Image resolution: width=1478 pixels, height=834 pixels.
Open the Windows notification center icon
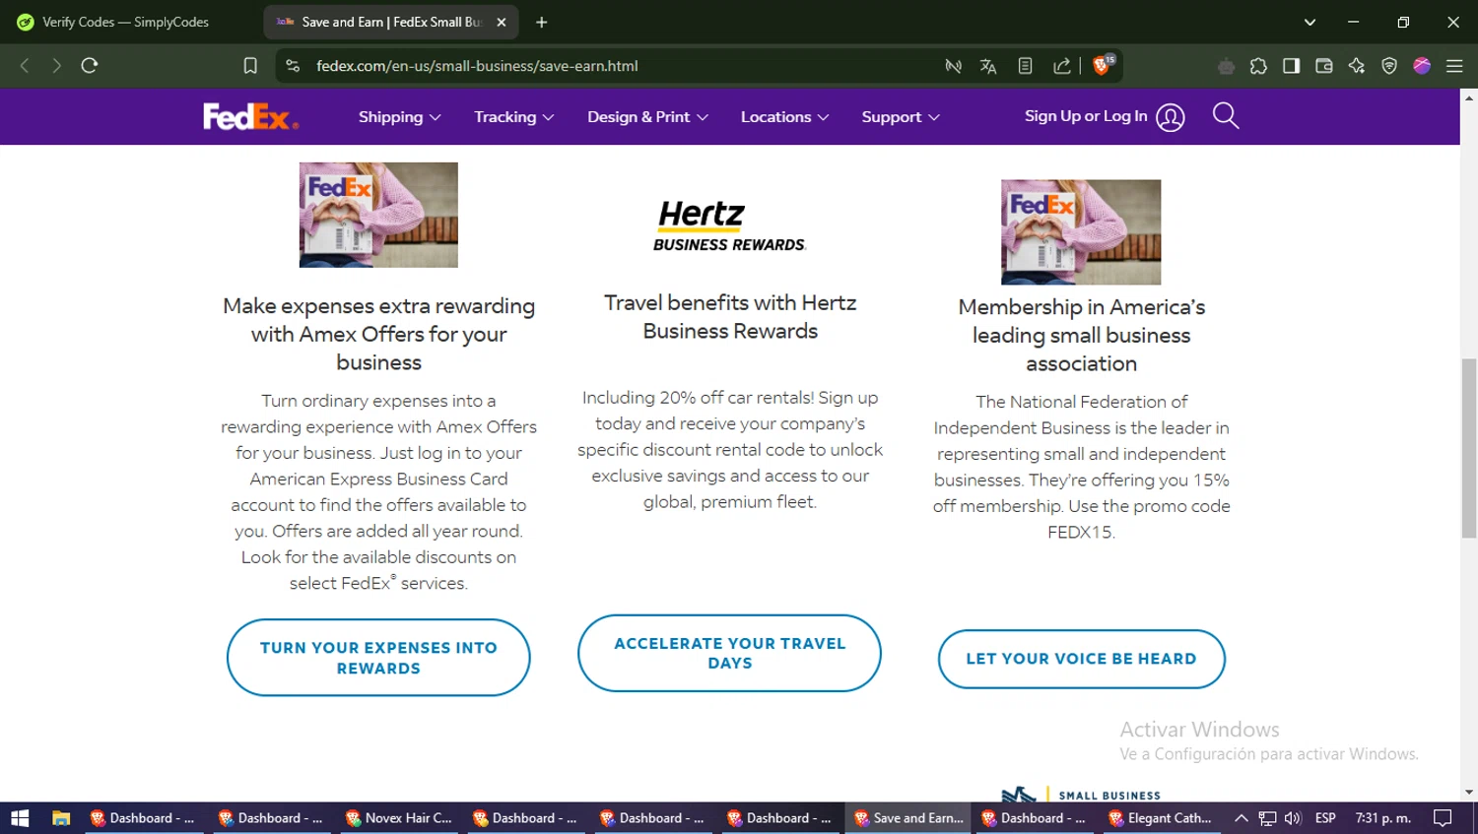click(x=1443, y=818)
